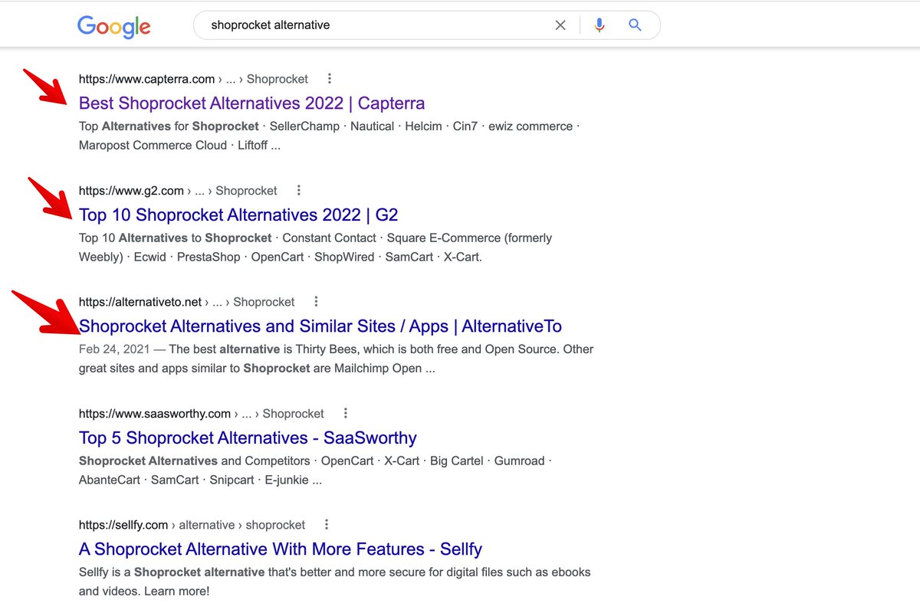This screenshot has width=920, height=613.
Task: Open three-dot menu for G2 result
Action: tap(299, 190)
